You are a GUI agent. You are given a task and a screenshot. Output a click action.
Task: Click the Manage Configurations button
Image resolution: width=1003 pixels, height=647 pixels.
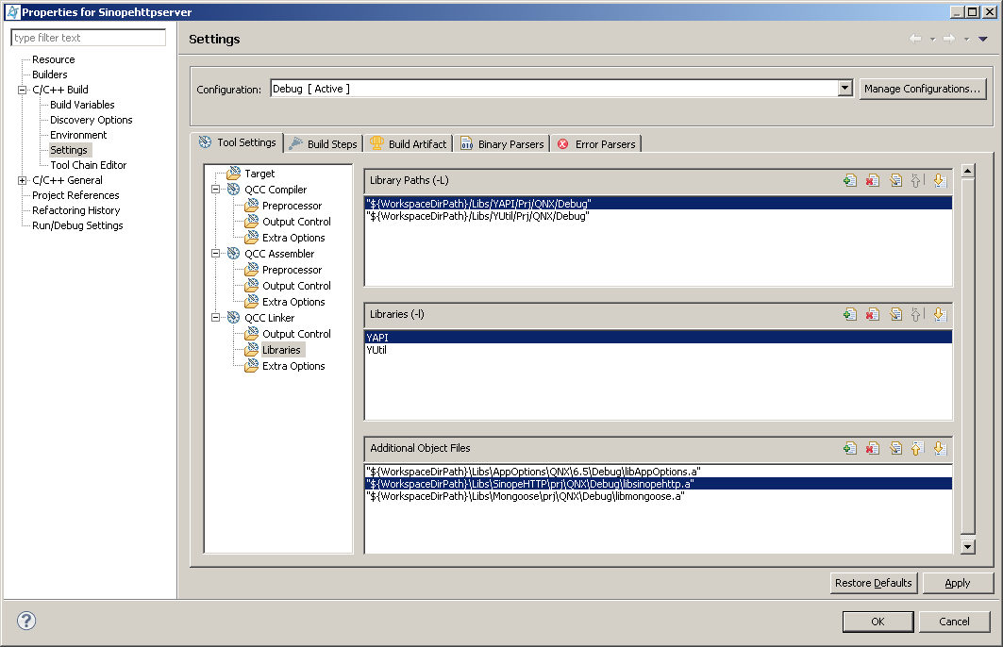(x=922, y=89)
